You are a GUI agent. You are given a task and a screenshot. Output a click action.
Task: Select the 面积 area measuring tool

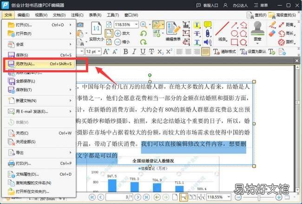tap(287, 42)
